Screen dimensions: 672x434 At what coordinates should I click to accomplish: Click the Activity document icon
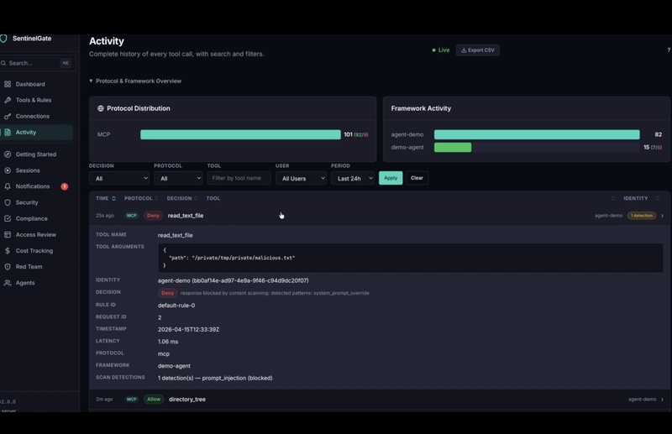click(x=8, y=133)
